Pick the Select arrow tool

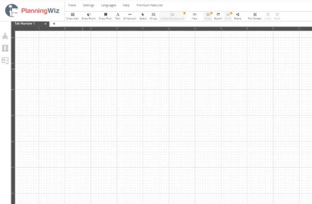[143, 16]
